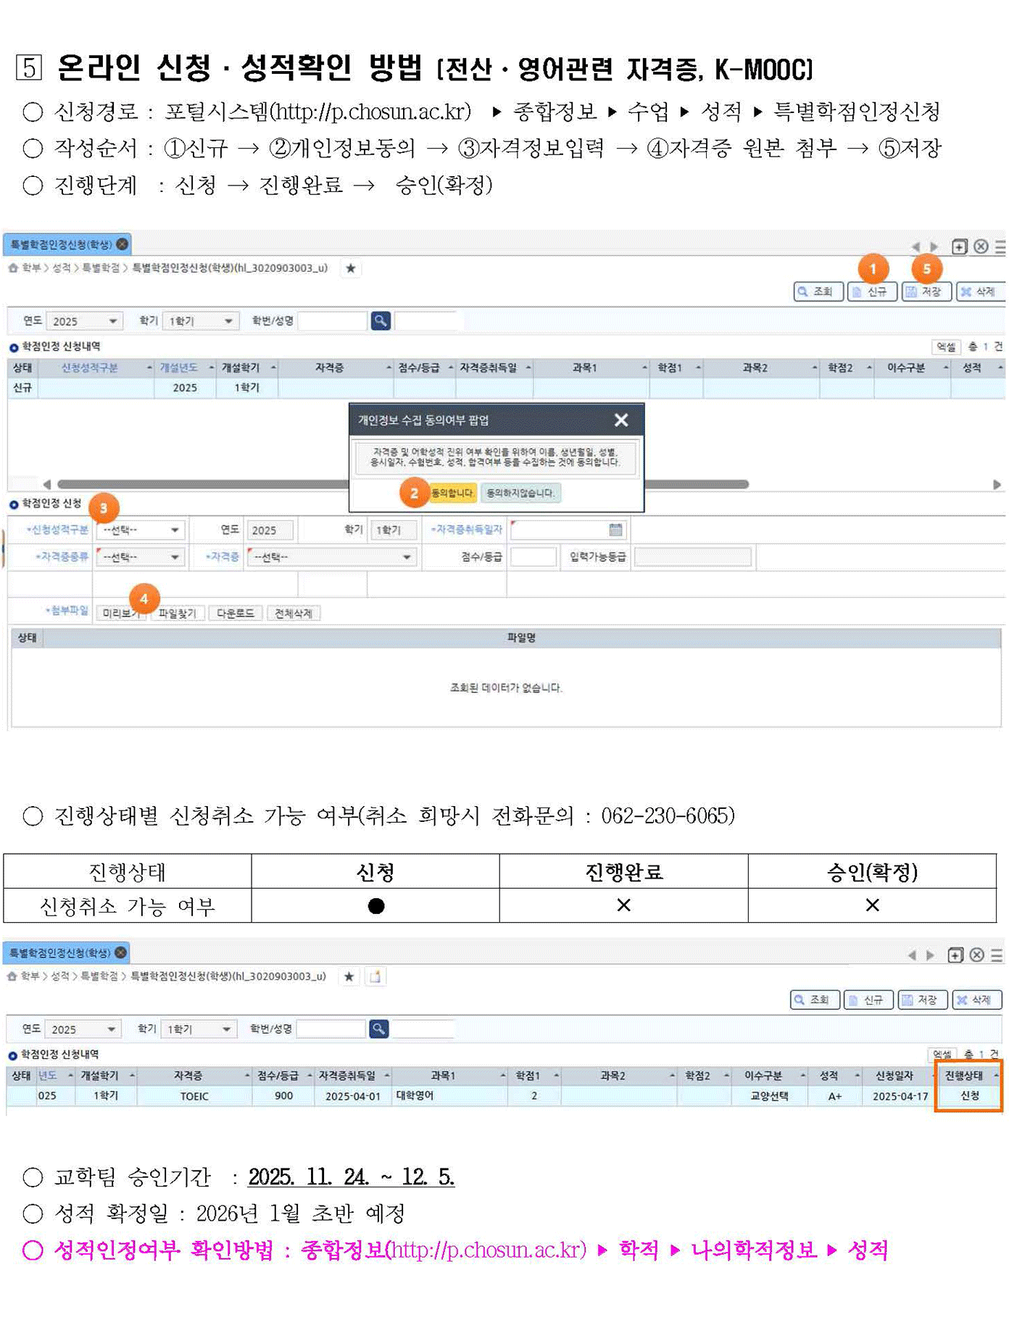This screenshot has width=1009, height=1341.
Task: Click the 동의하지않습니다 button
Action: 520,493
